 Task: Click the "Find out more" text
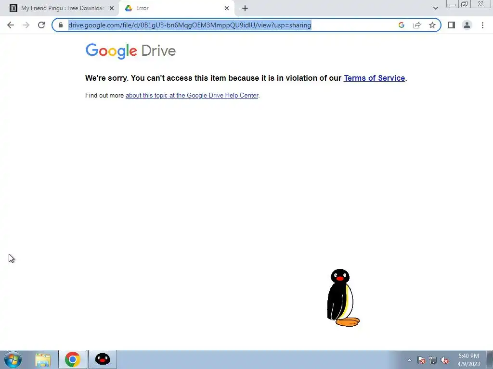point(104,96)
